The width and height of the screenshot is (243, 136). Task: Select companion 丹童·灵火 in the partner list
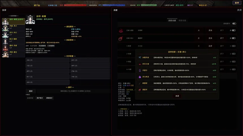pos(13,28)
